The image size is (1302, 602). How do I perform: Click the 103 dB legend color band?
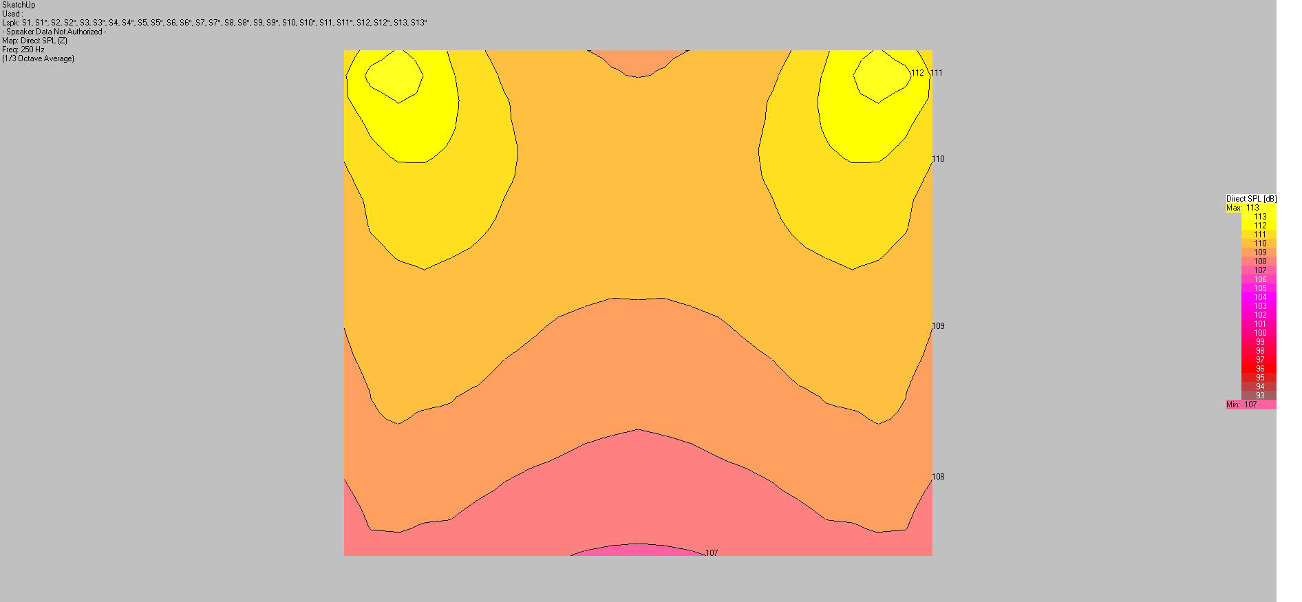pyautogui.click(x=1259, y=306)
